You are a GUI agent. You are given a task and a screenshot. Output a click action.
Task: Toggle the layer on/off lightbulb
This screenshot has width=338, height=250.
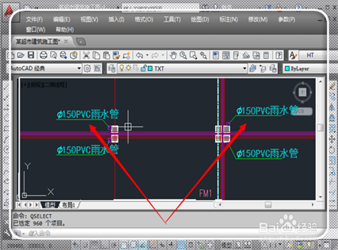122,68
